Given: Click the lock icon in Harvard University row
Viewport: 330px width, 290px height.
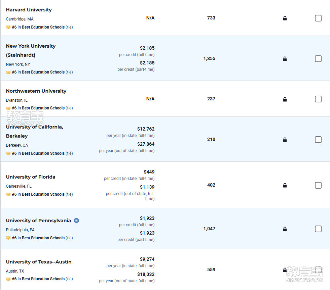Looking at the screenshot, I should coord(285,18).
